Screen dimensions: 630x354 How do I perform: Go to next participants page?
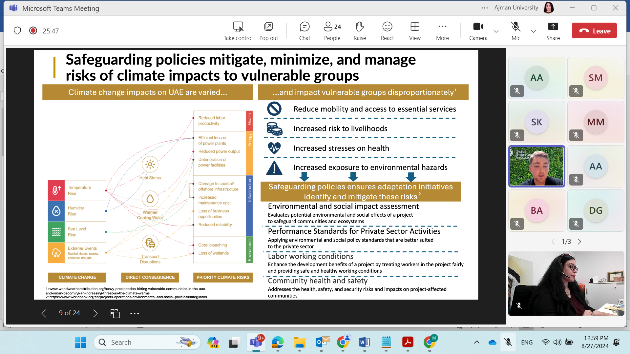579,242
